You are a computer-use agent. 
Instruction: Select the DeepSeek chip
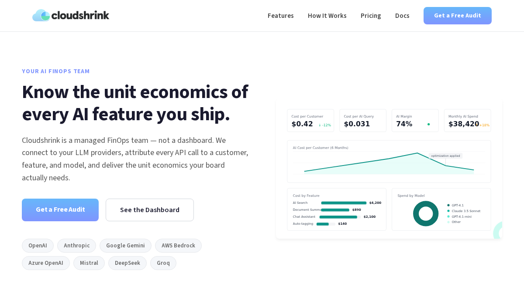pos(128,263)
